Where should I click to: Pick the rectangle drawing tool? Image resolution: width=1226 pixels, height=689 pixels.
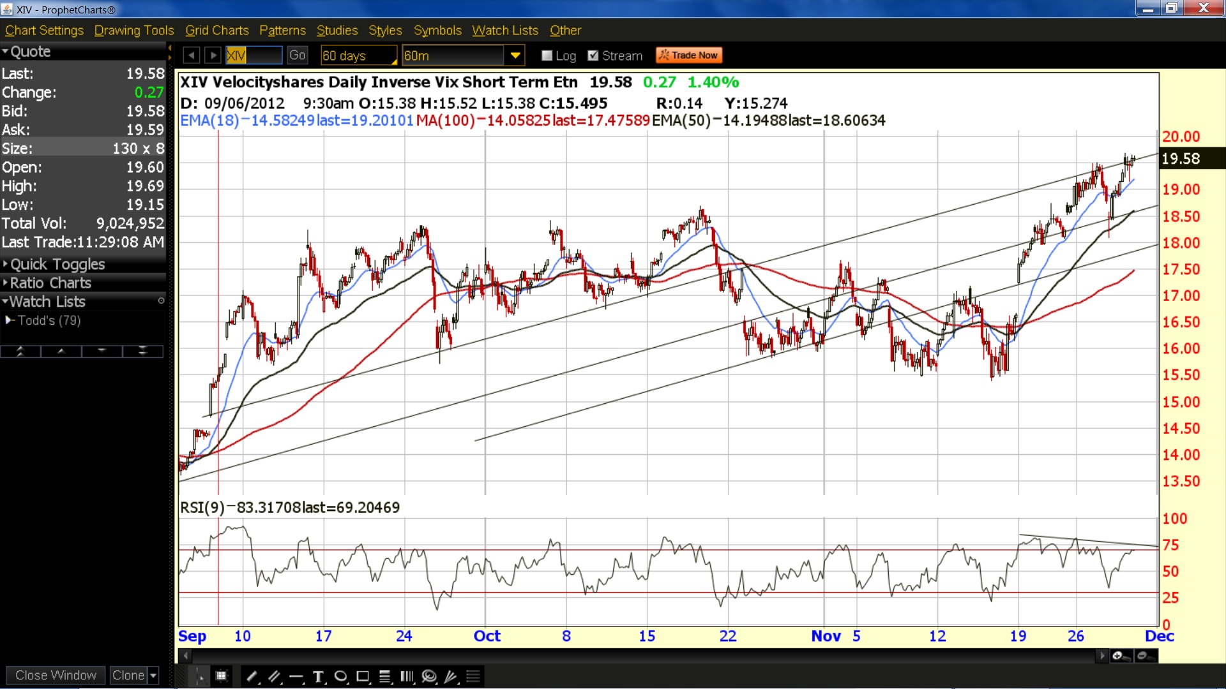click(x=363, y=677)
